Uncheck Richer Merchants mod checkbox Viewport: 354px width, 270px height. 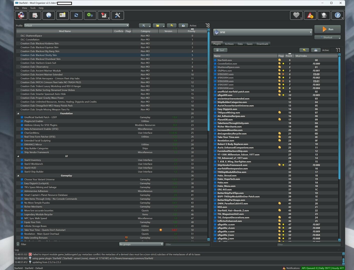point(22,207)
